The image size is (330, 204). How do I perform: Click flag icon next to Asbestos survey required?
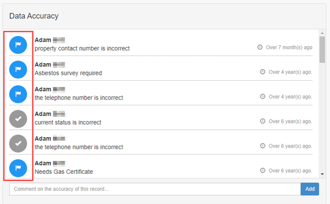click(x=18, y=69)
